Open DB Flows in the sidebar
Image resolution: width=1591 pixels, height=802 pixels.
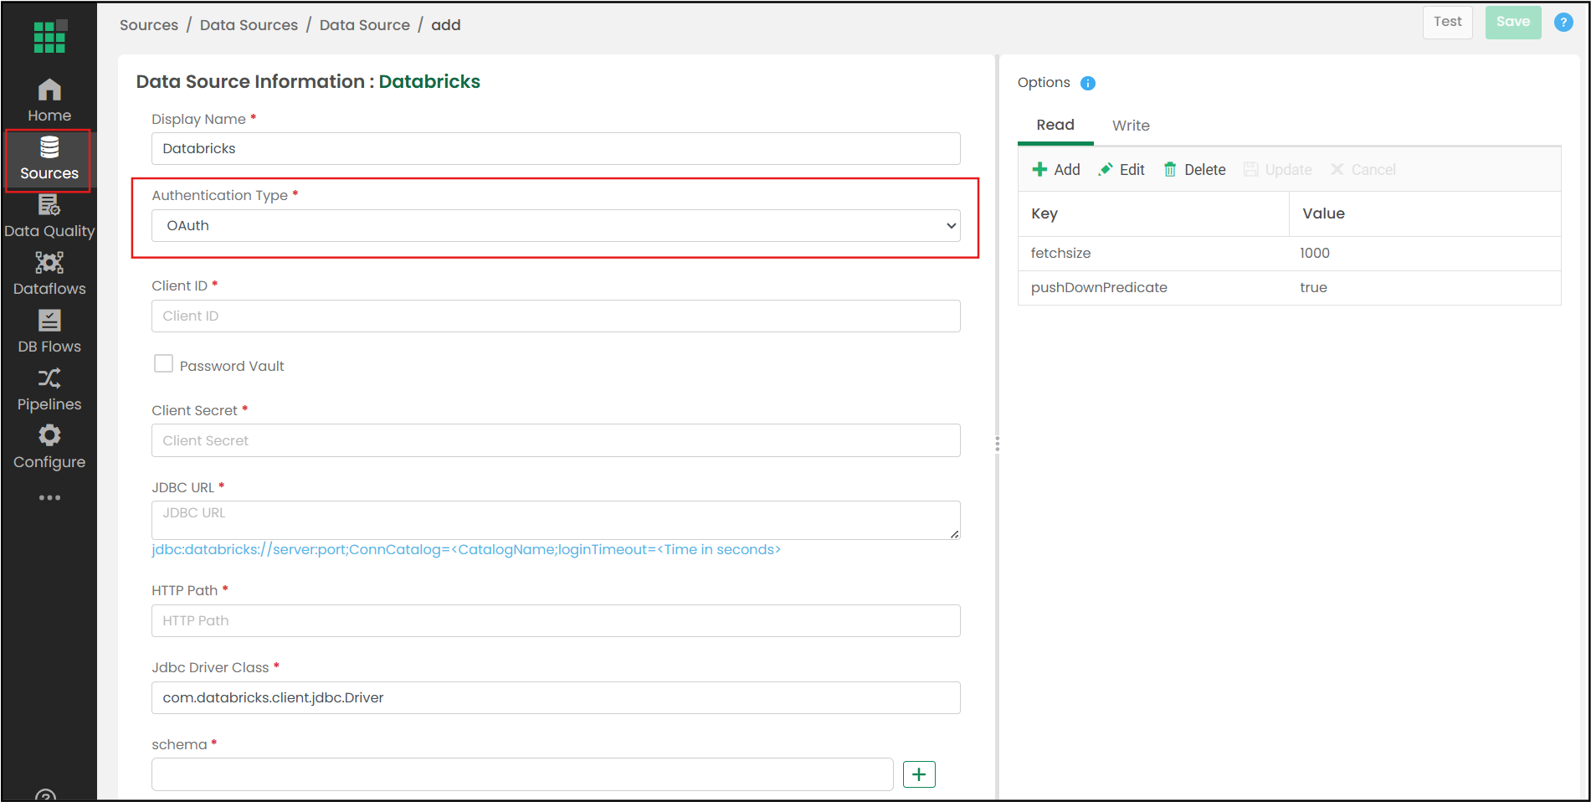49,332
